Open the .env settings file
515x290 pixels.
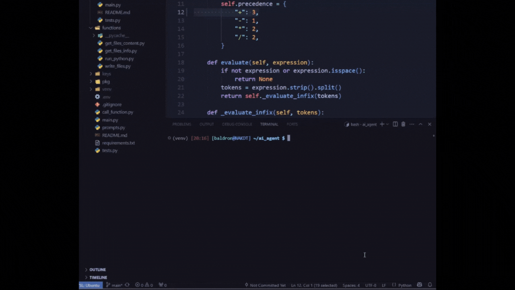[106, 97]
